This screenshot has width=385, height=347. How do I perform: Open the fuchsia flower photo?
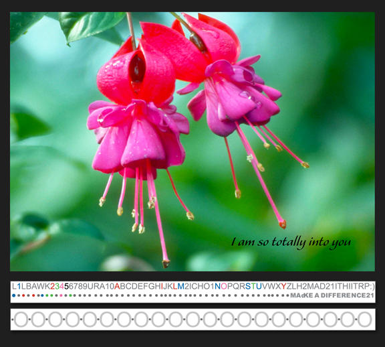[192, 141]
